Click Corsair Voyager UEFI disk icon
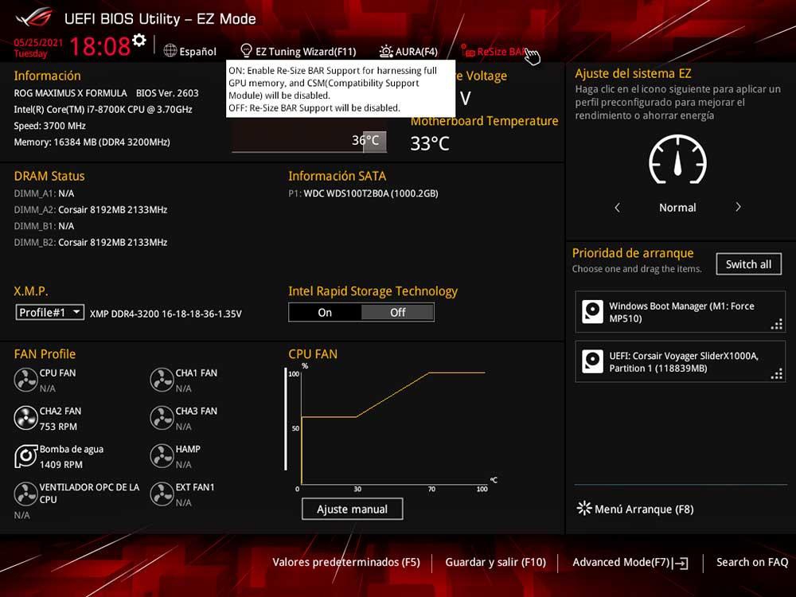Image resolution: width=796 pixels, height=597 pixels. point(592,361)
